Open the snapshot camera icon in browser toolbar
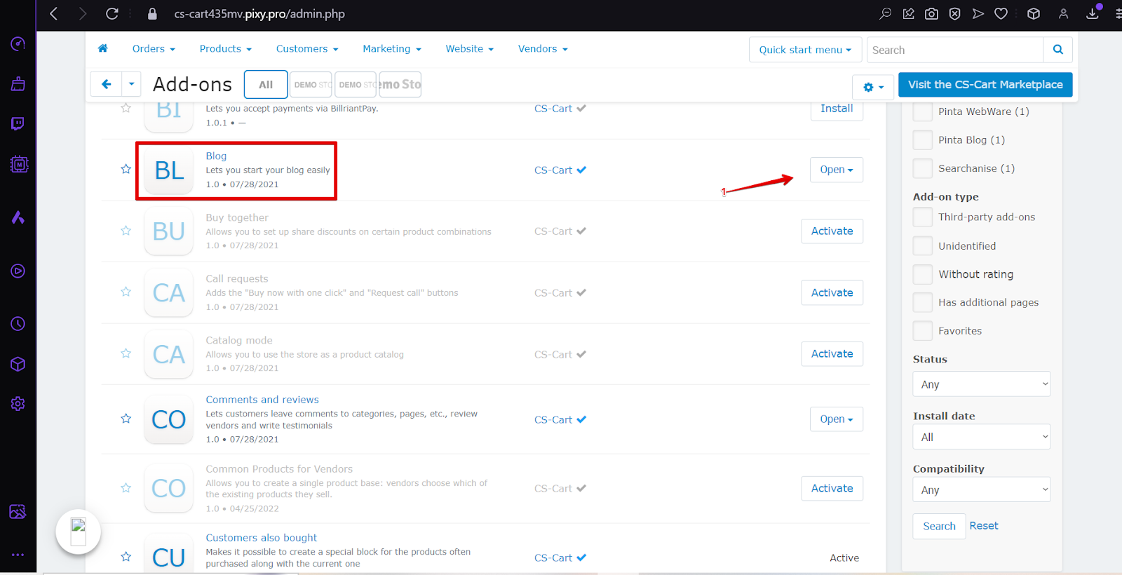 tap(931, 13)
